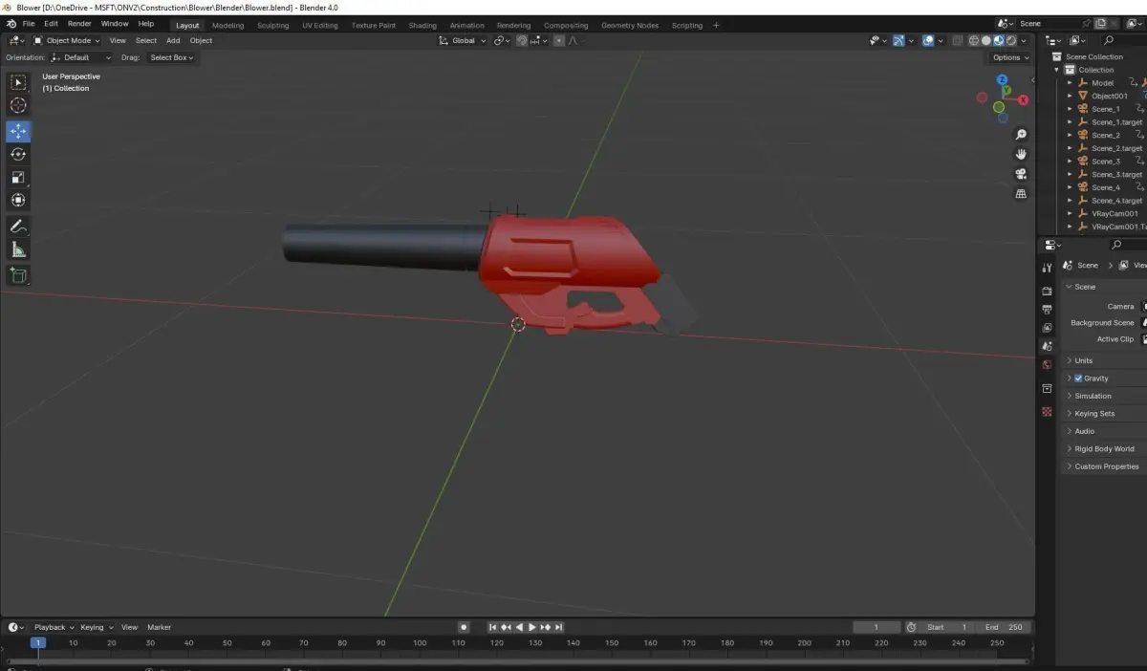Pick the Scale tool

[x=18, y=177]
